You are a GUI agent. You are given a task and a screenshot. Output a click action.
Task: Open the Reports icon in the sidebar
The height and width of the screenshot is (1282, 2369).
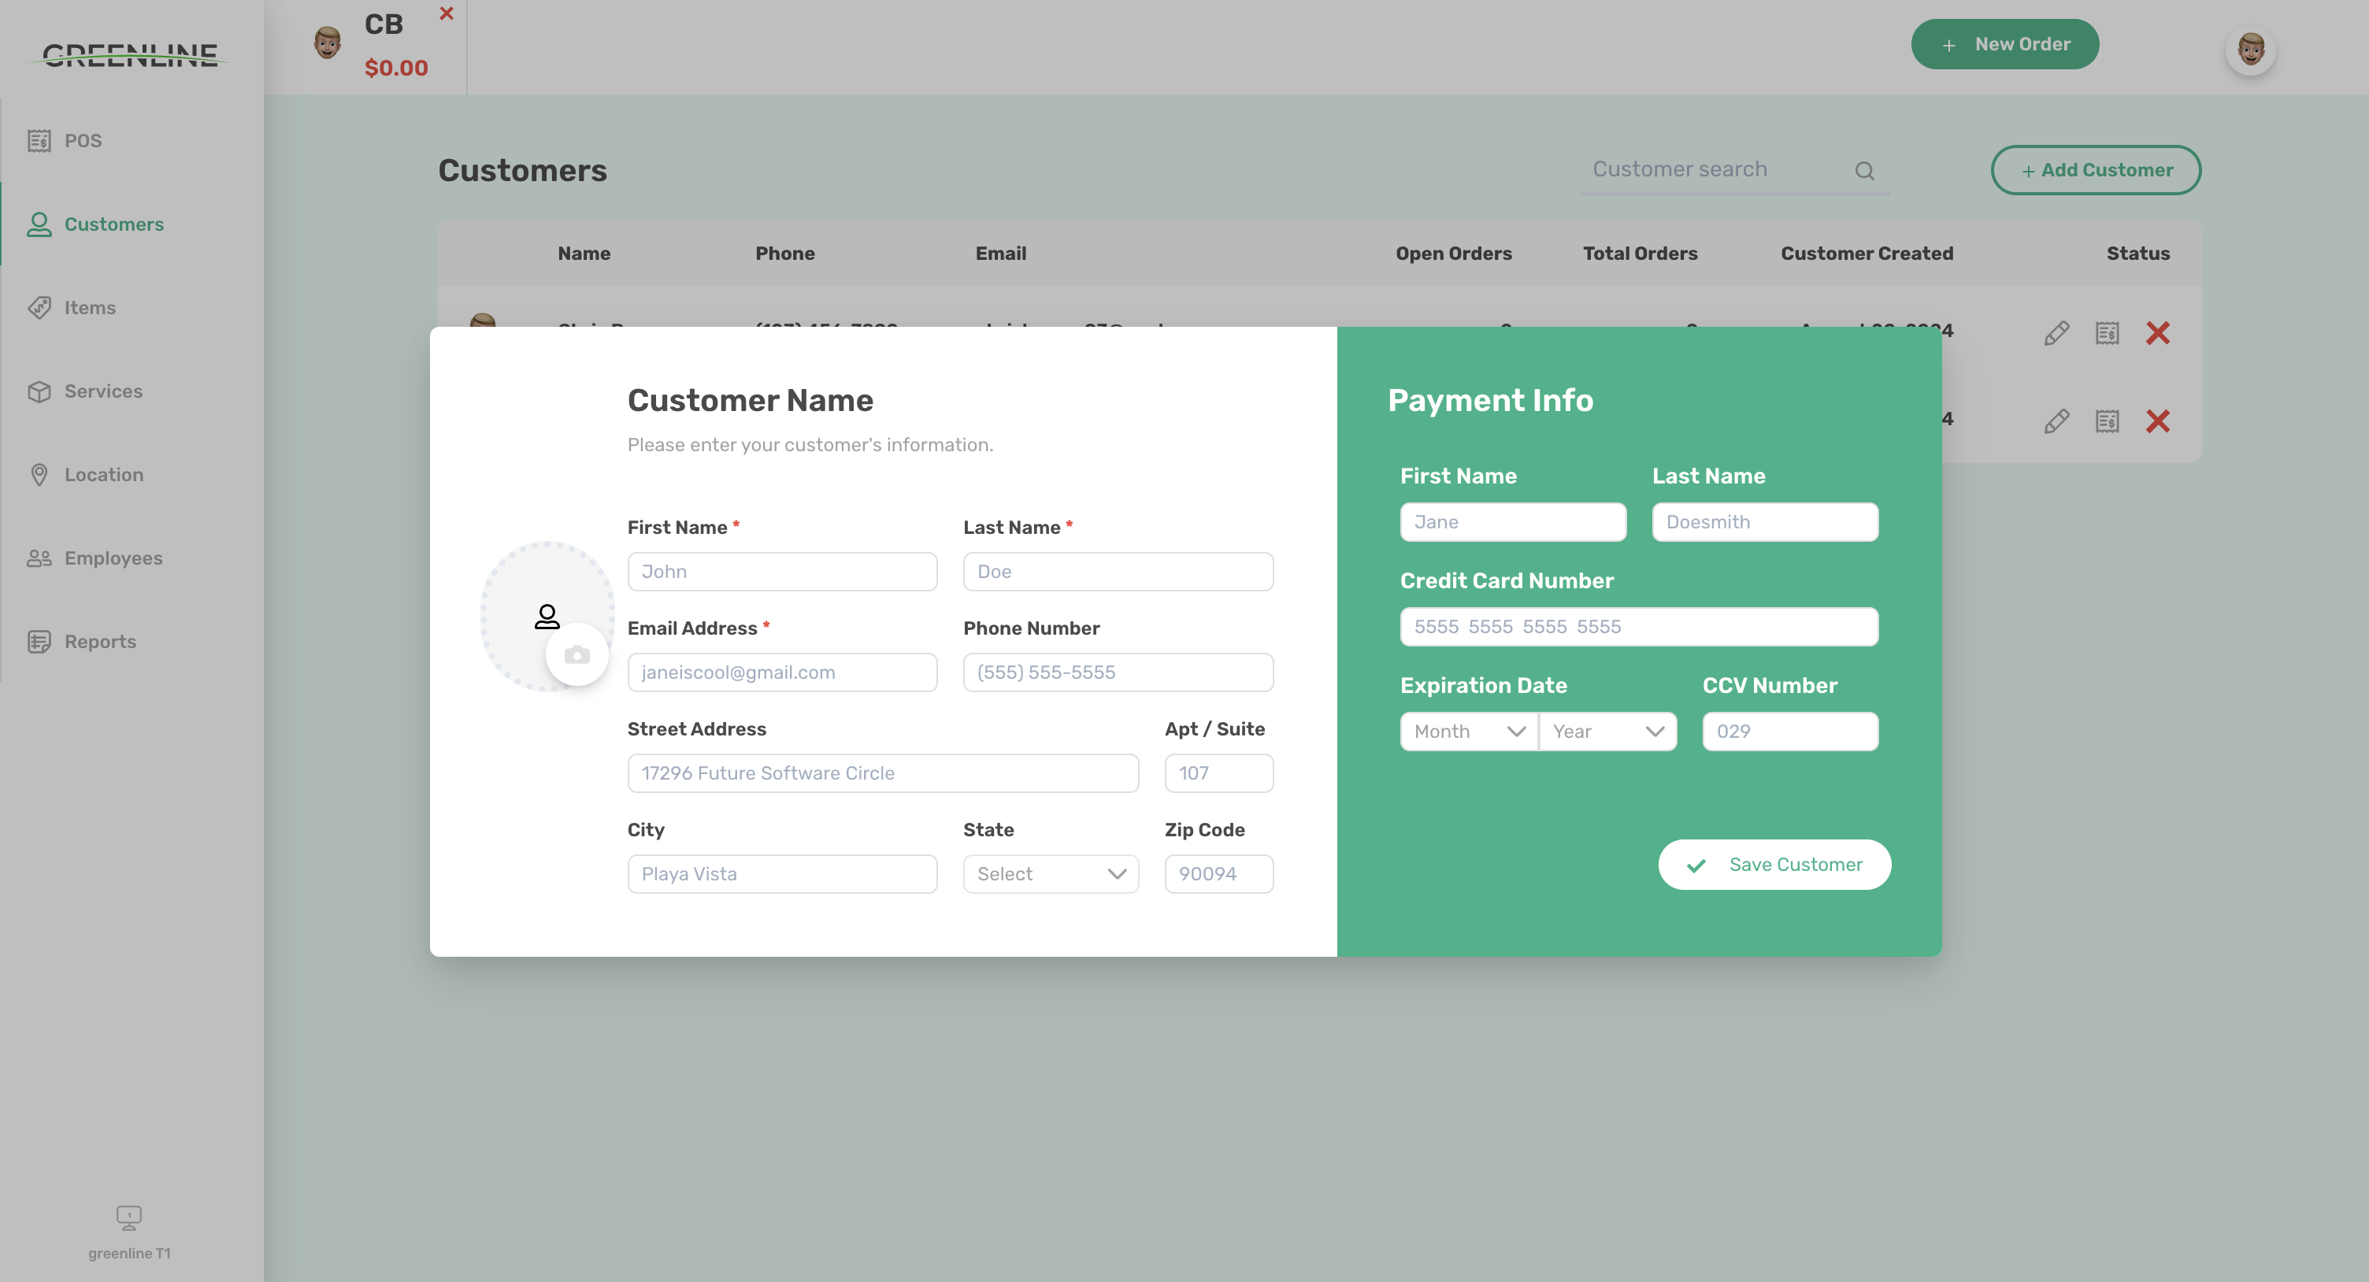[x=39, y=641]
